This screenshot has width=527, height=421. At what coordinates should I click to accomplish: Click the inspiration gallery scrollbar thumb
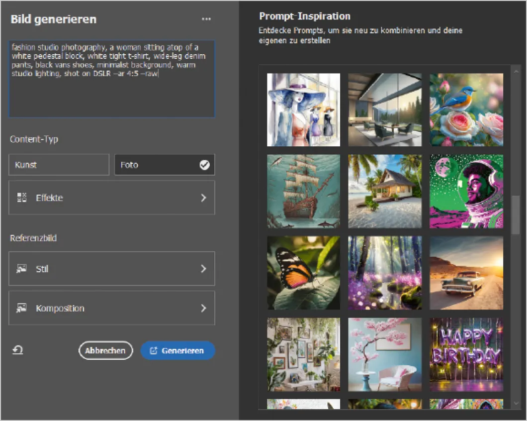click(x=516, y=214)
